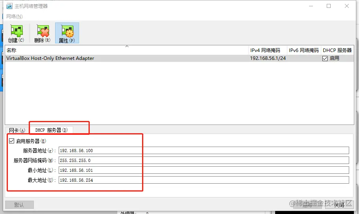359x214 pixels.
Task: Select VirtualBox Host-Only Ethernet Adapter row
Action: (179, 58)
